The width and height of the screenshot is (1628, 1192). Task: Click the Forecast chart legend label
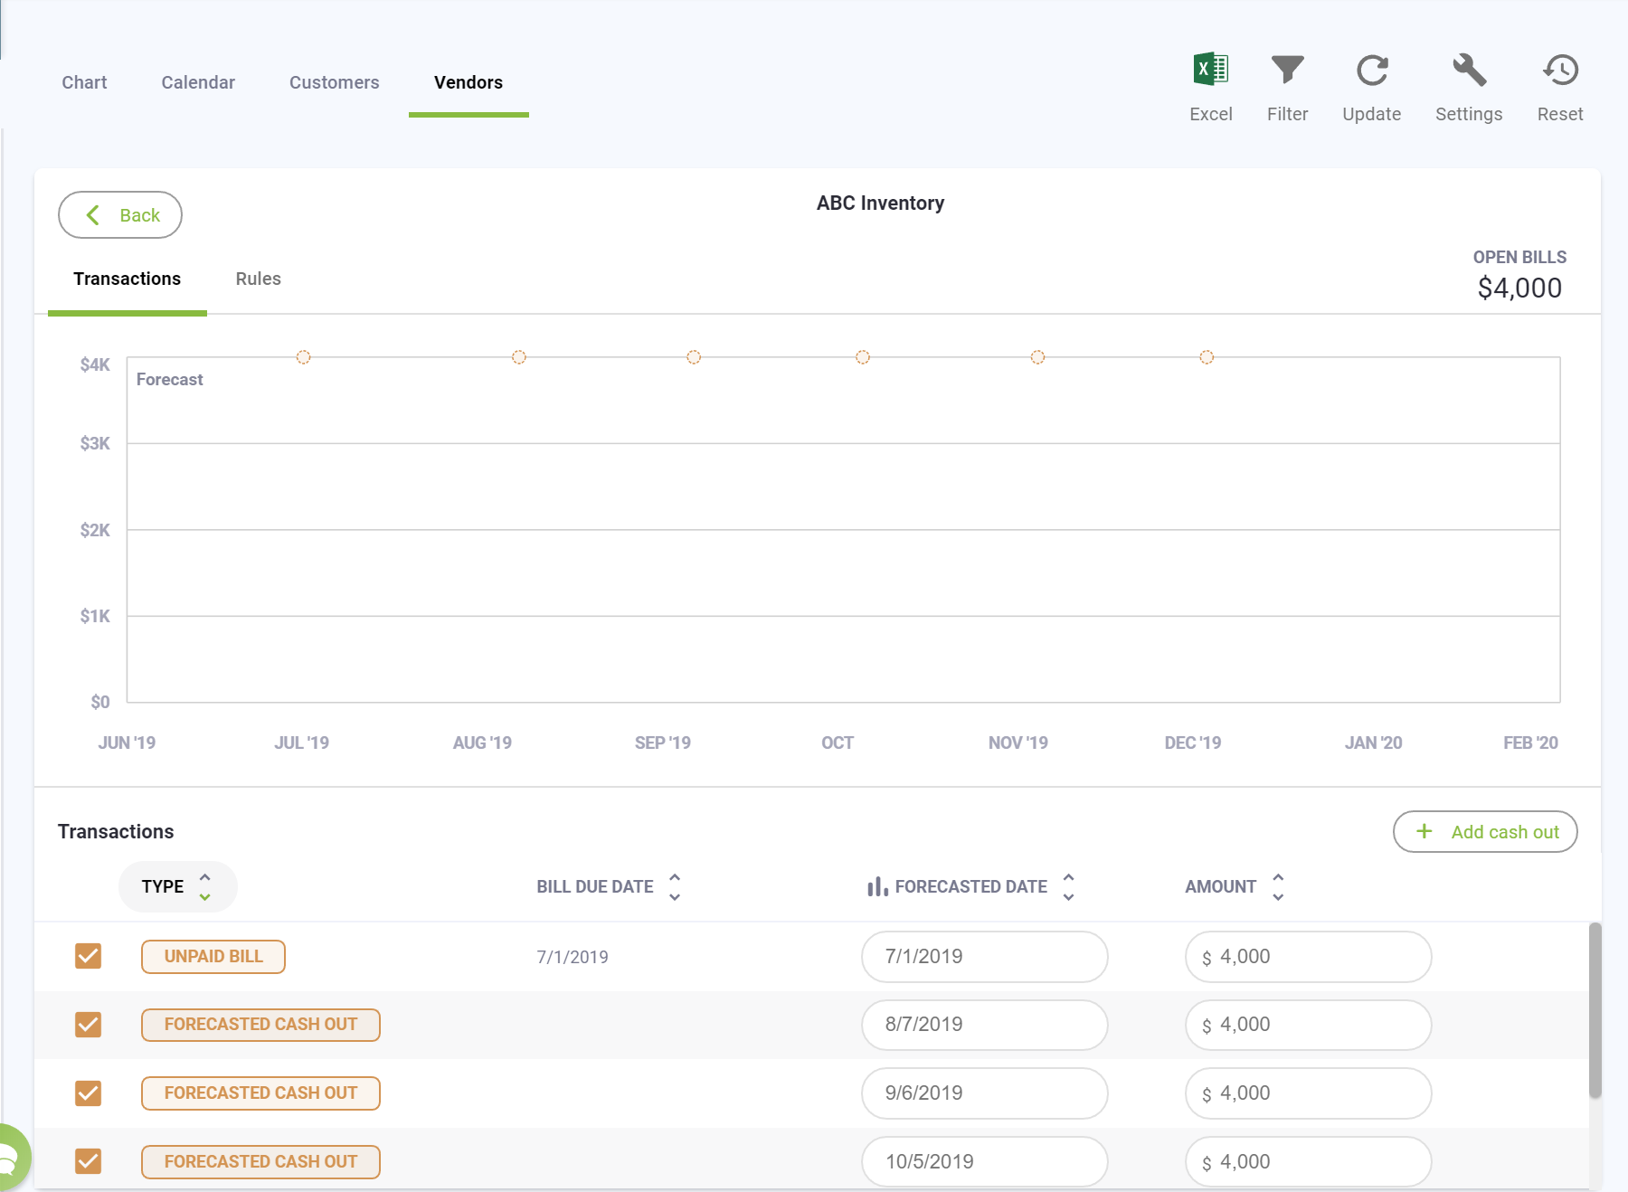pos(169,380)
